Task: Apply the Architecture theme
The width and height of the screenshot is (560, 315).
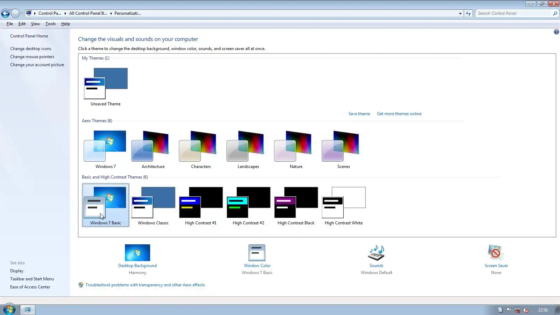Action: (153, 149)
